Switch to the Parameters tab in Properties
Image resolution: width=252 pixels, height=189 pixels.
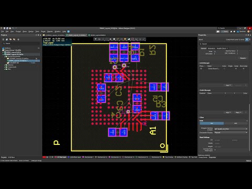tap(212, 48)
